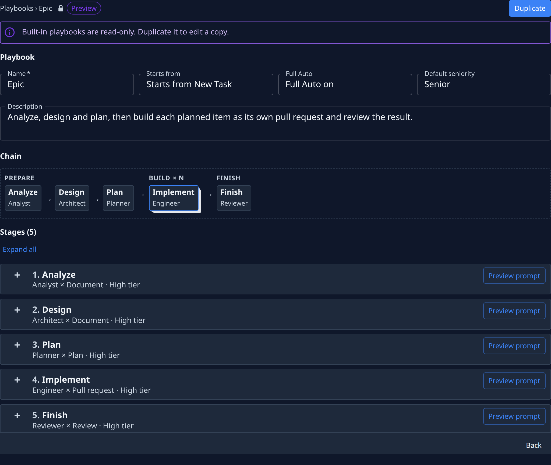The width and height of the screenshot is (551, 465).
Task: Select the Design Architect chain node
Action: [72, 198]
